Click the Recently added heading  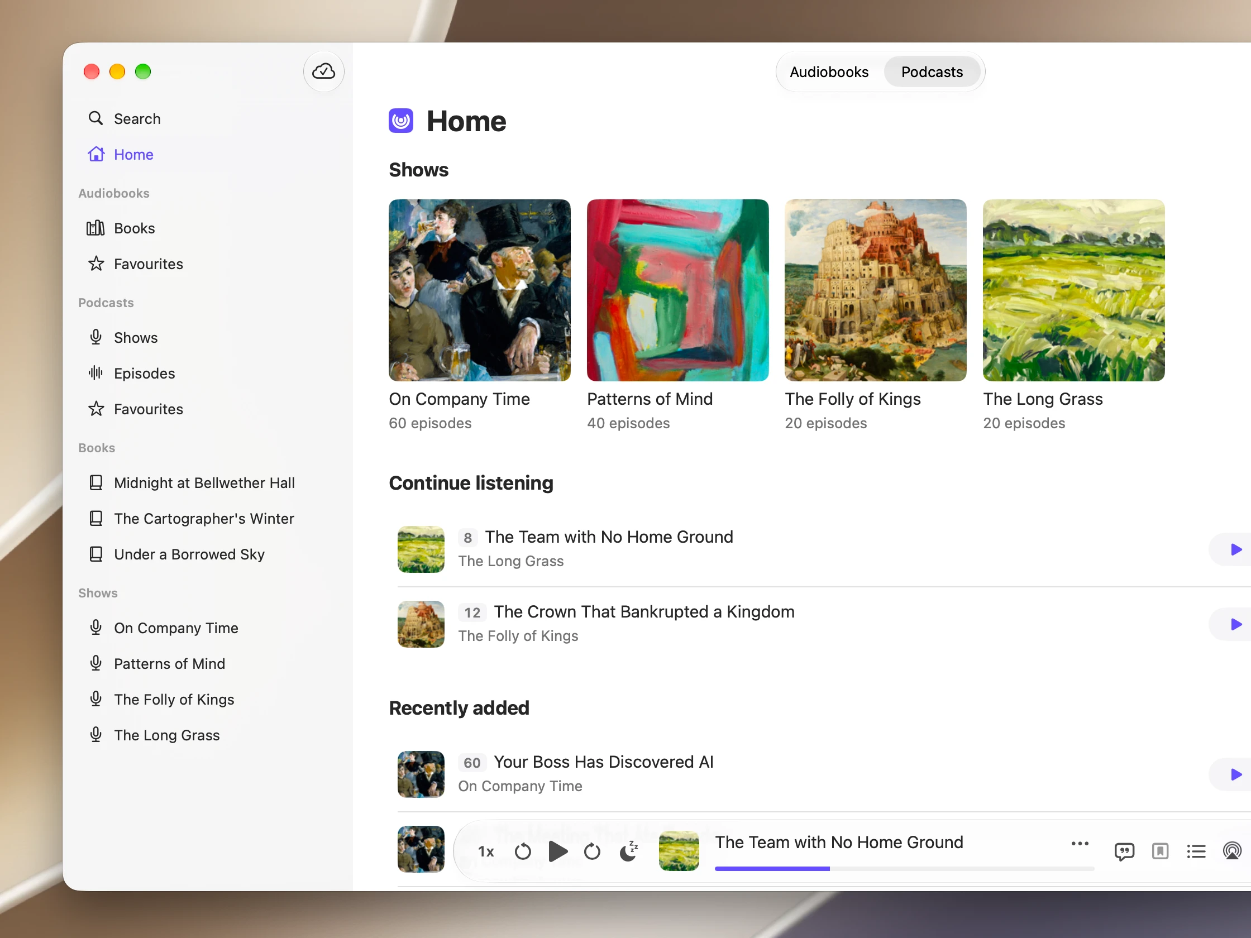[459, 708]
